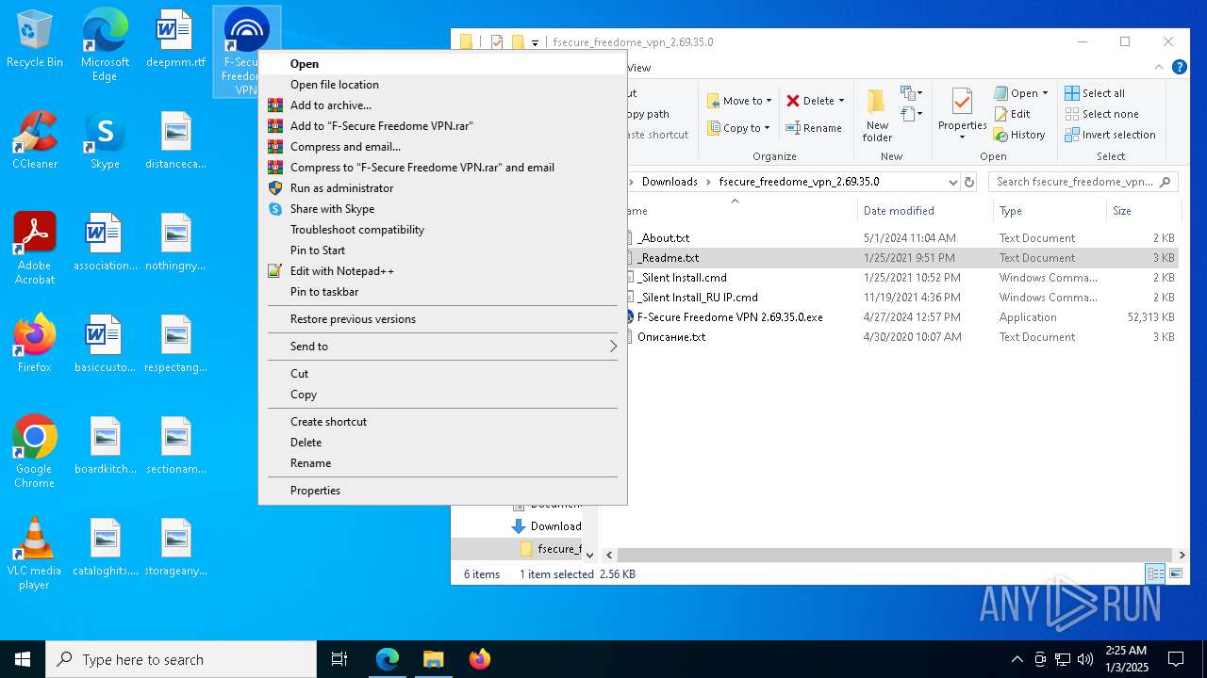Expand the Open dropdown arrow in ribbon

(1045, 93)
